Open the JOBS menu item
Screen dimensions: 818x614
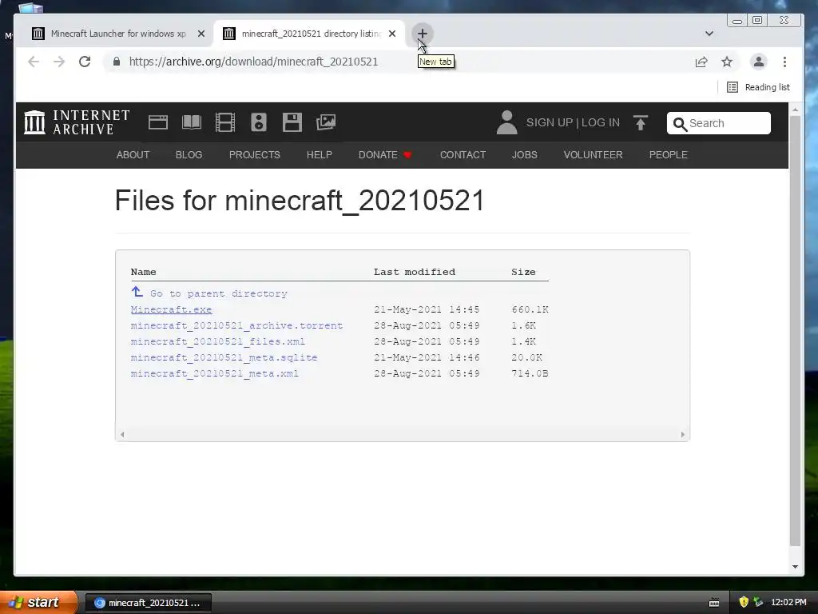(x=524, y=155)
